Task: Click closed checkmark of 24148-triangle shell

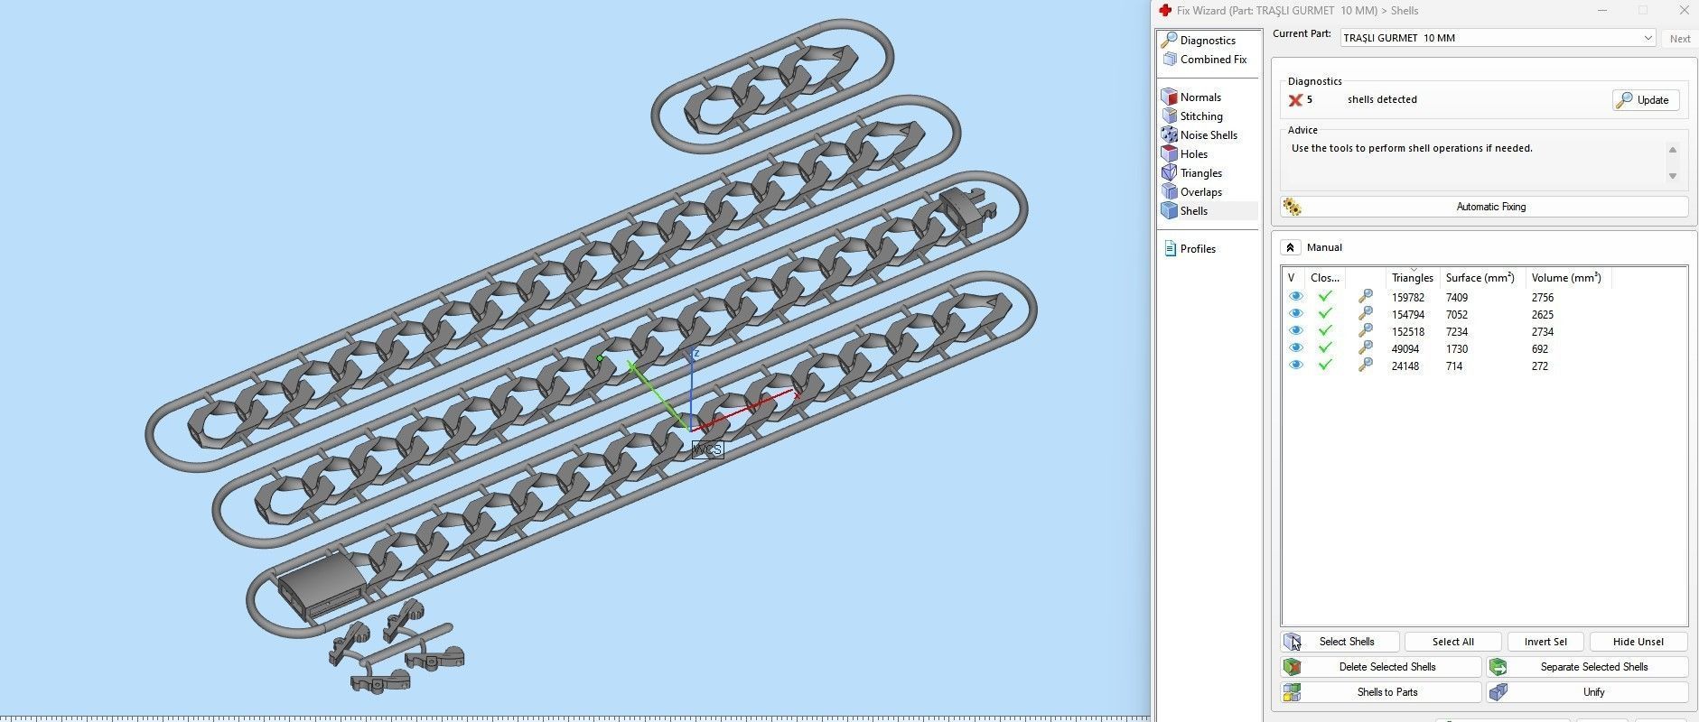Action: tap(1324, 366)
